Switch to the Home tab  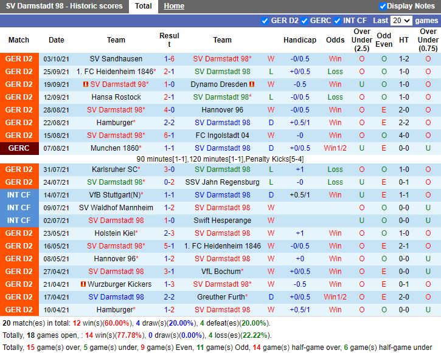[x=174, y=6]
